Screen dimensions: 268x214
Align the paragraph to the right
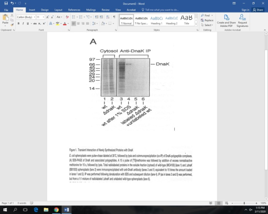pos(83,23)
